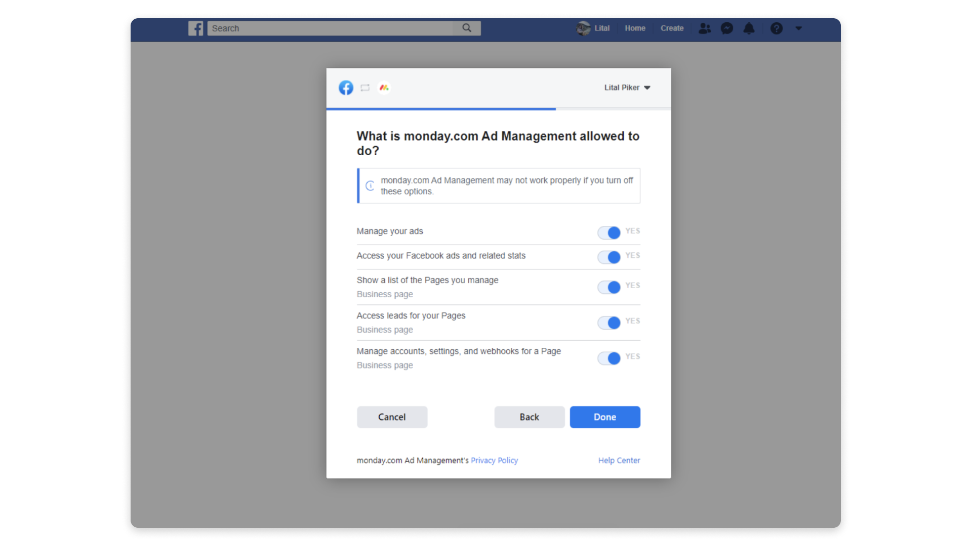This screenshot has width=972, height=546.
Task: Open the help question mark icon
Action: click(x=777, y=28)
